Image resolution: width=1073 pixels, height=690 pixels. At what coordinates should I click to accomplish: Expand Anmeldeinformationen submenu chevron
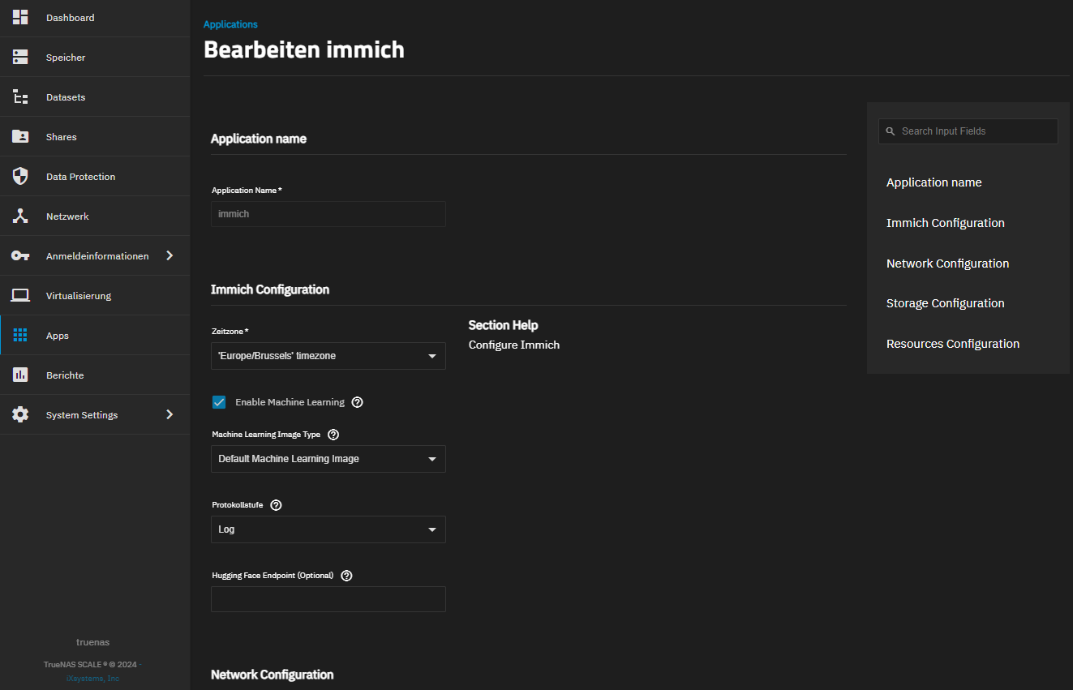pos(170,255)
